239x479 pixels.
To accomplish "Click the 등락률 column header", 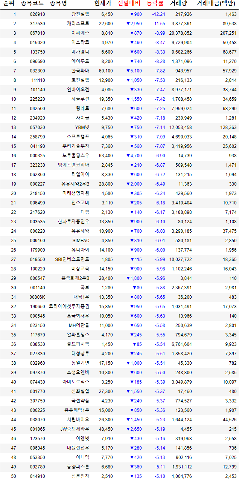I will click(x=155, y=4).
